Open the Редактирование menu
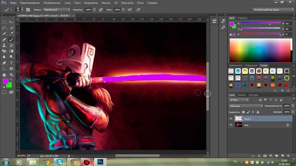The height and width of the screenshot is (166, 296). pyautogui.click(x=30, y=3)
